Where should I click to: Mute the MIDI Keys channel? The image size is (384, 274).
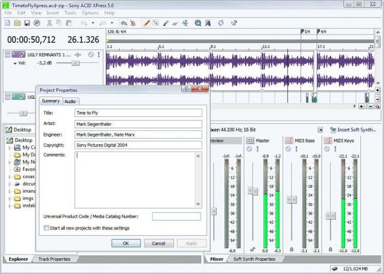pyautogui.click(x=327, y=149)
